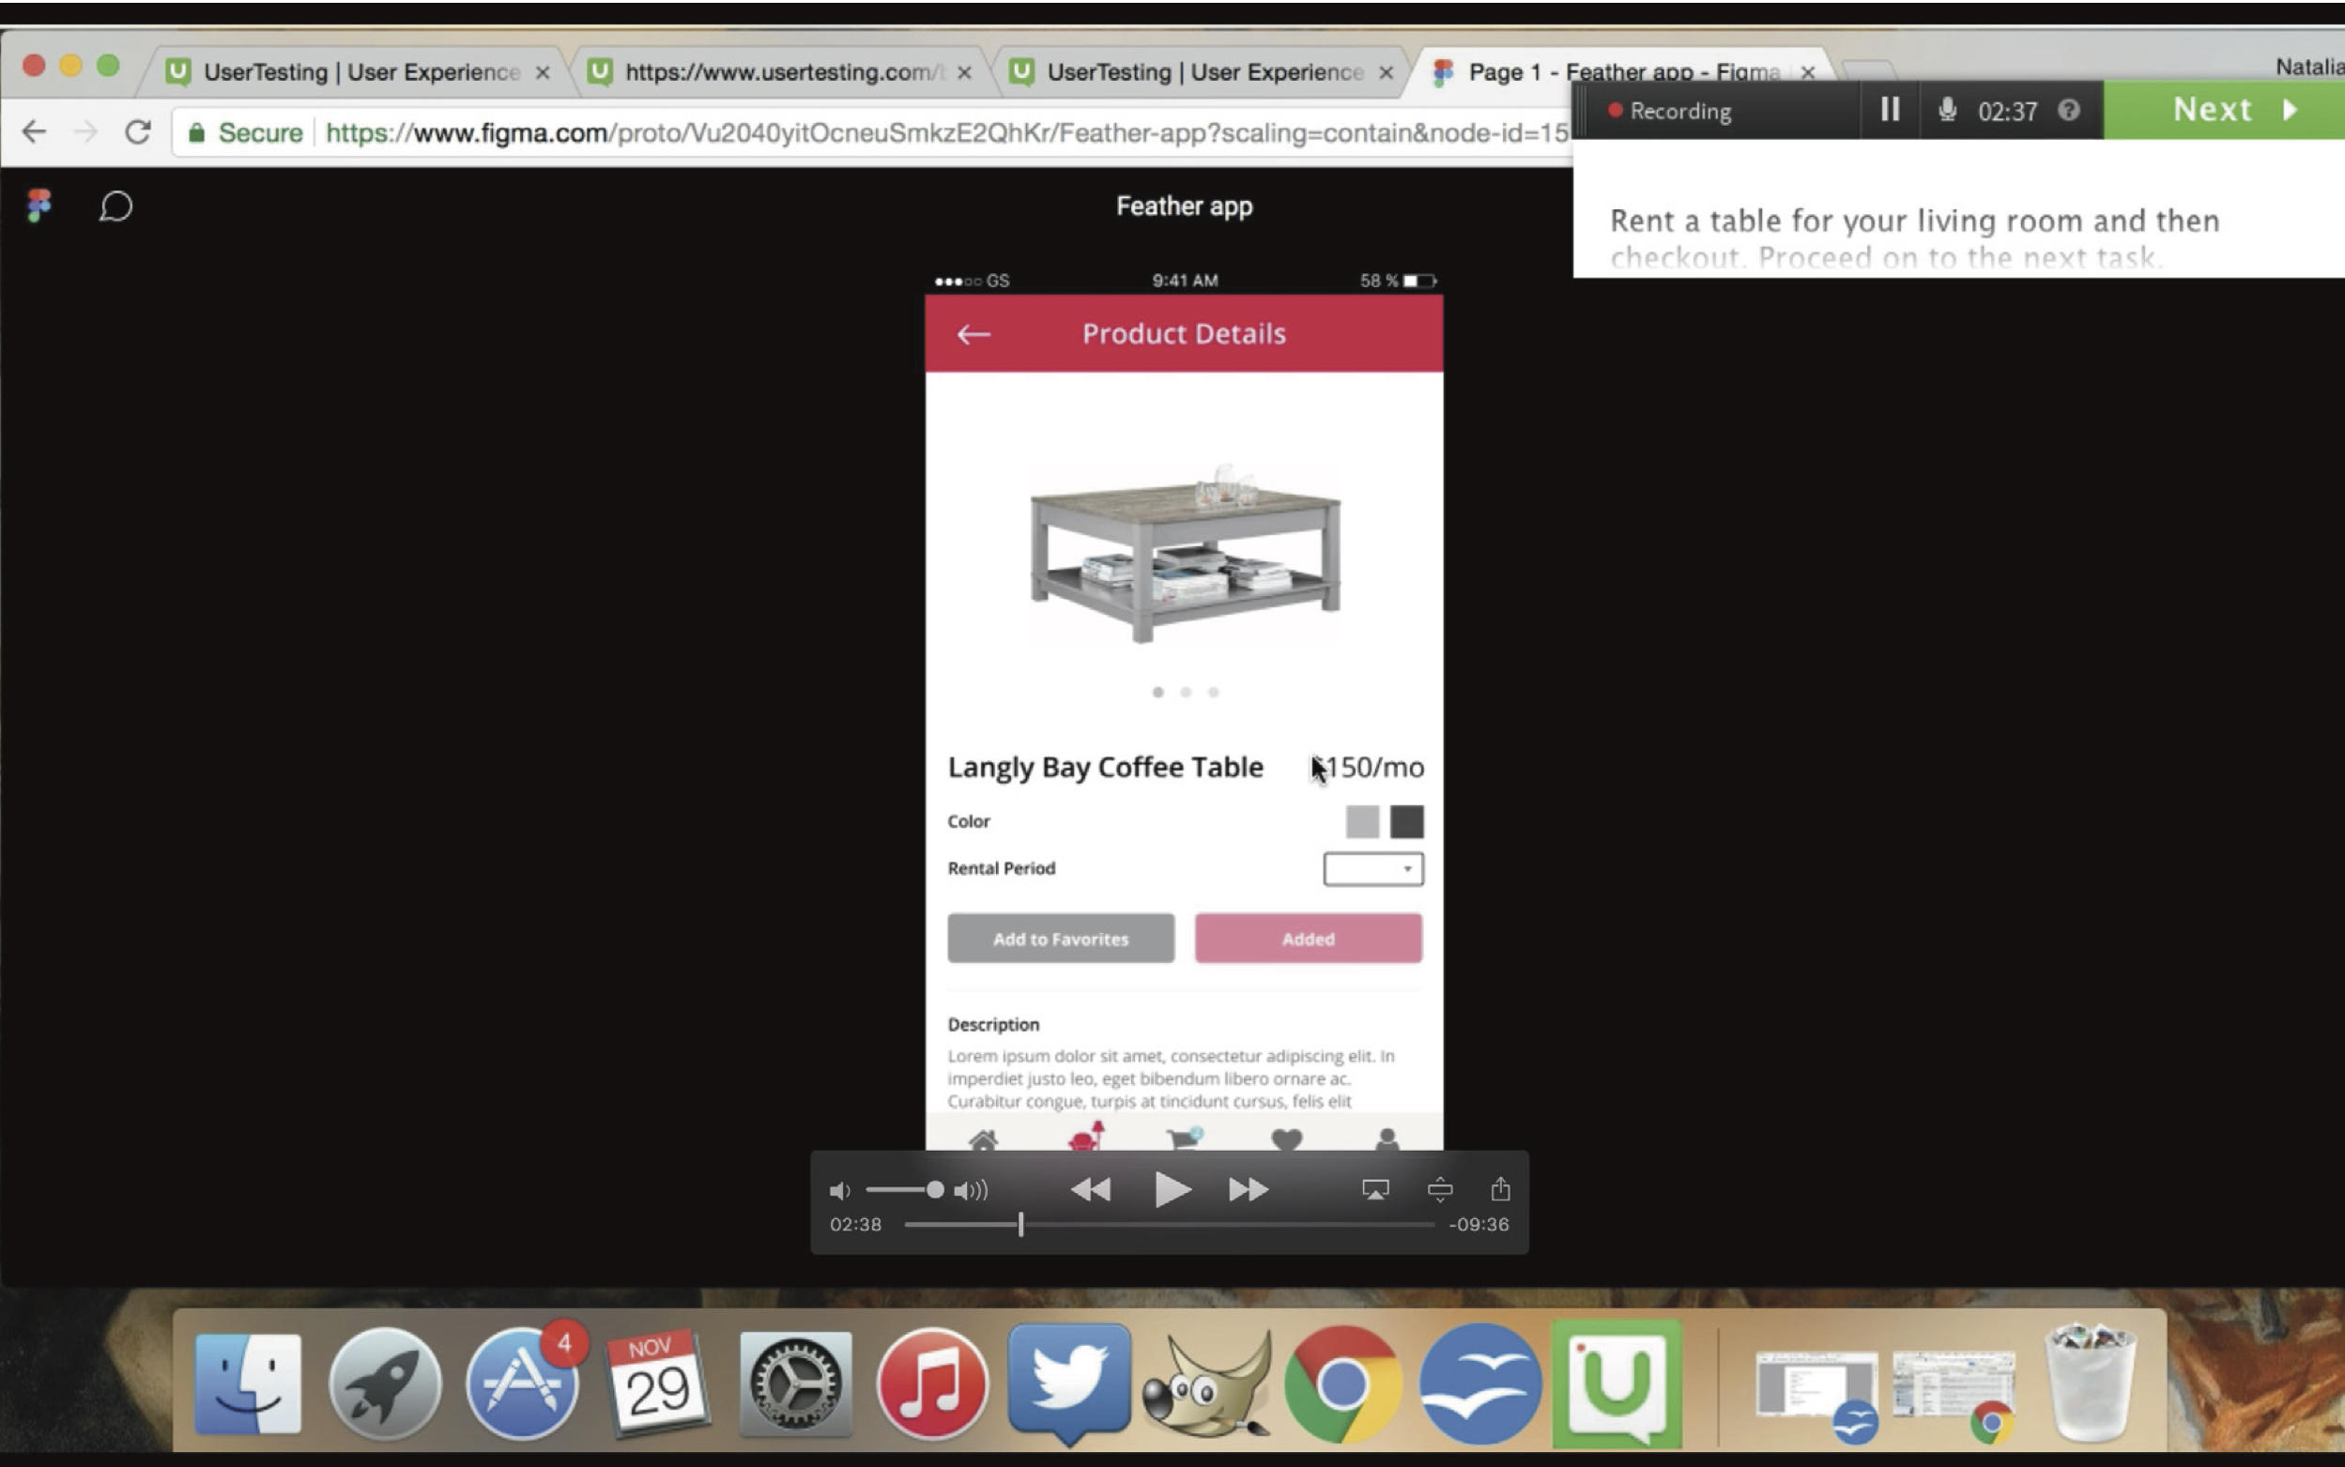Viewport: 2345px width, 1467px height.
Task: Click Add to Favorites button
Action: [1061, 939]
